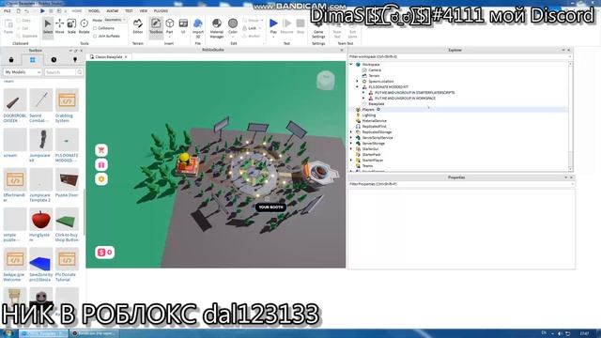Choose the Move tool
This screenshot has height=338, width=601.
point(60,26)
